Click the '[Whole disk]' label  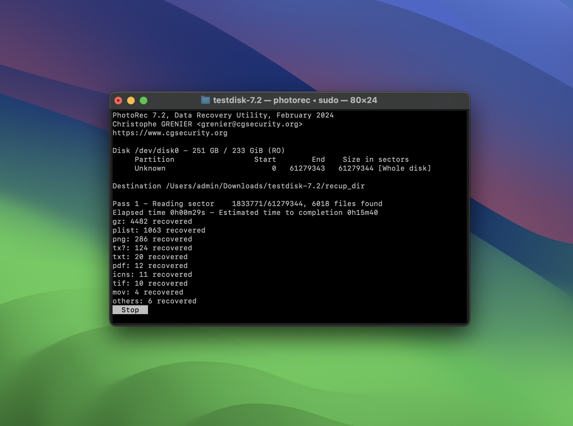click(405, 168)
